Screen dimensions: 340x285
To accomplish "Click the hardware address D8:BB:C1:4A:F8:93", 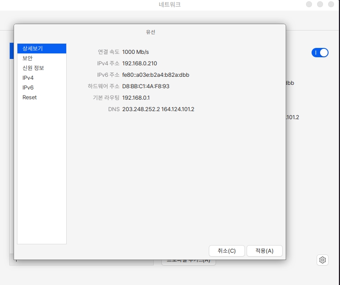I will click(146, 86).
